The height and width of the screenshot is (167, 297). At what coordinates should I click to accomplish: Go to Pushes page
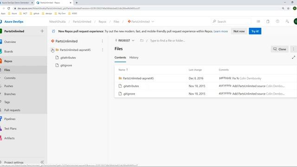pos(8,86)
